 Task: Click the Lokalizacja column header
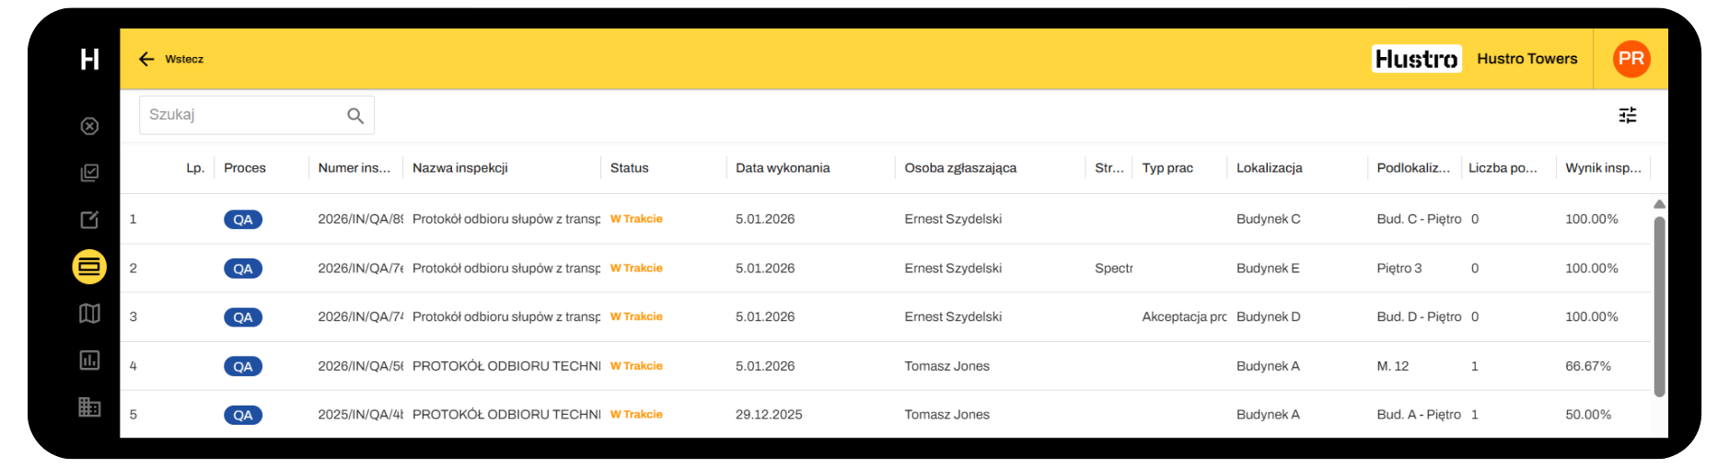(1269, 168)
